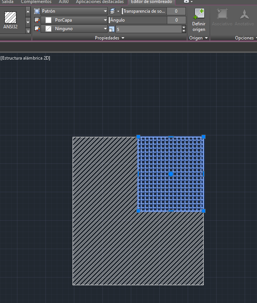Viewport: 257px width, 303px height.
Task: Click the Ángulo value field
Action: pyautogui.click(x=176, y=20)
